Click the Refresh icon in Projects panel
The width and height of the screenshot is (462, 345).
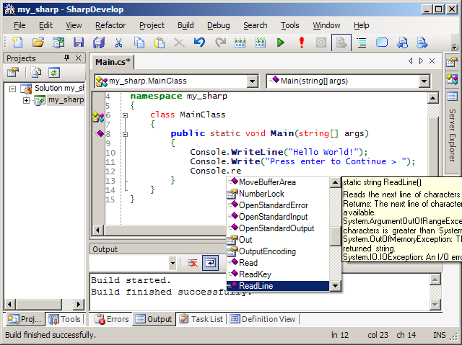(x=54, y=72)
